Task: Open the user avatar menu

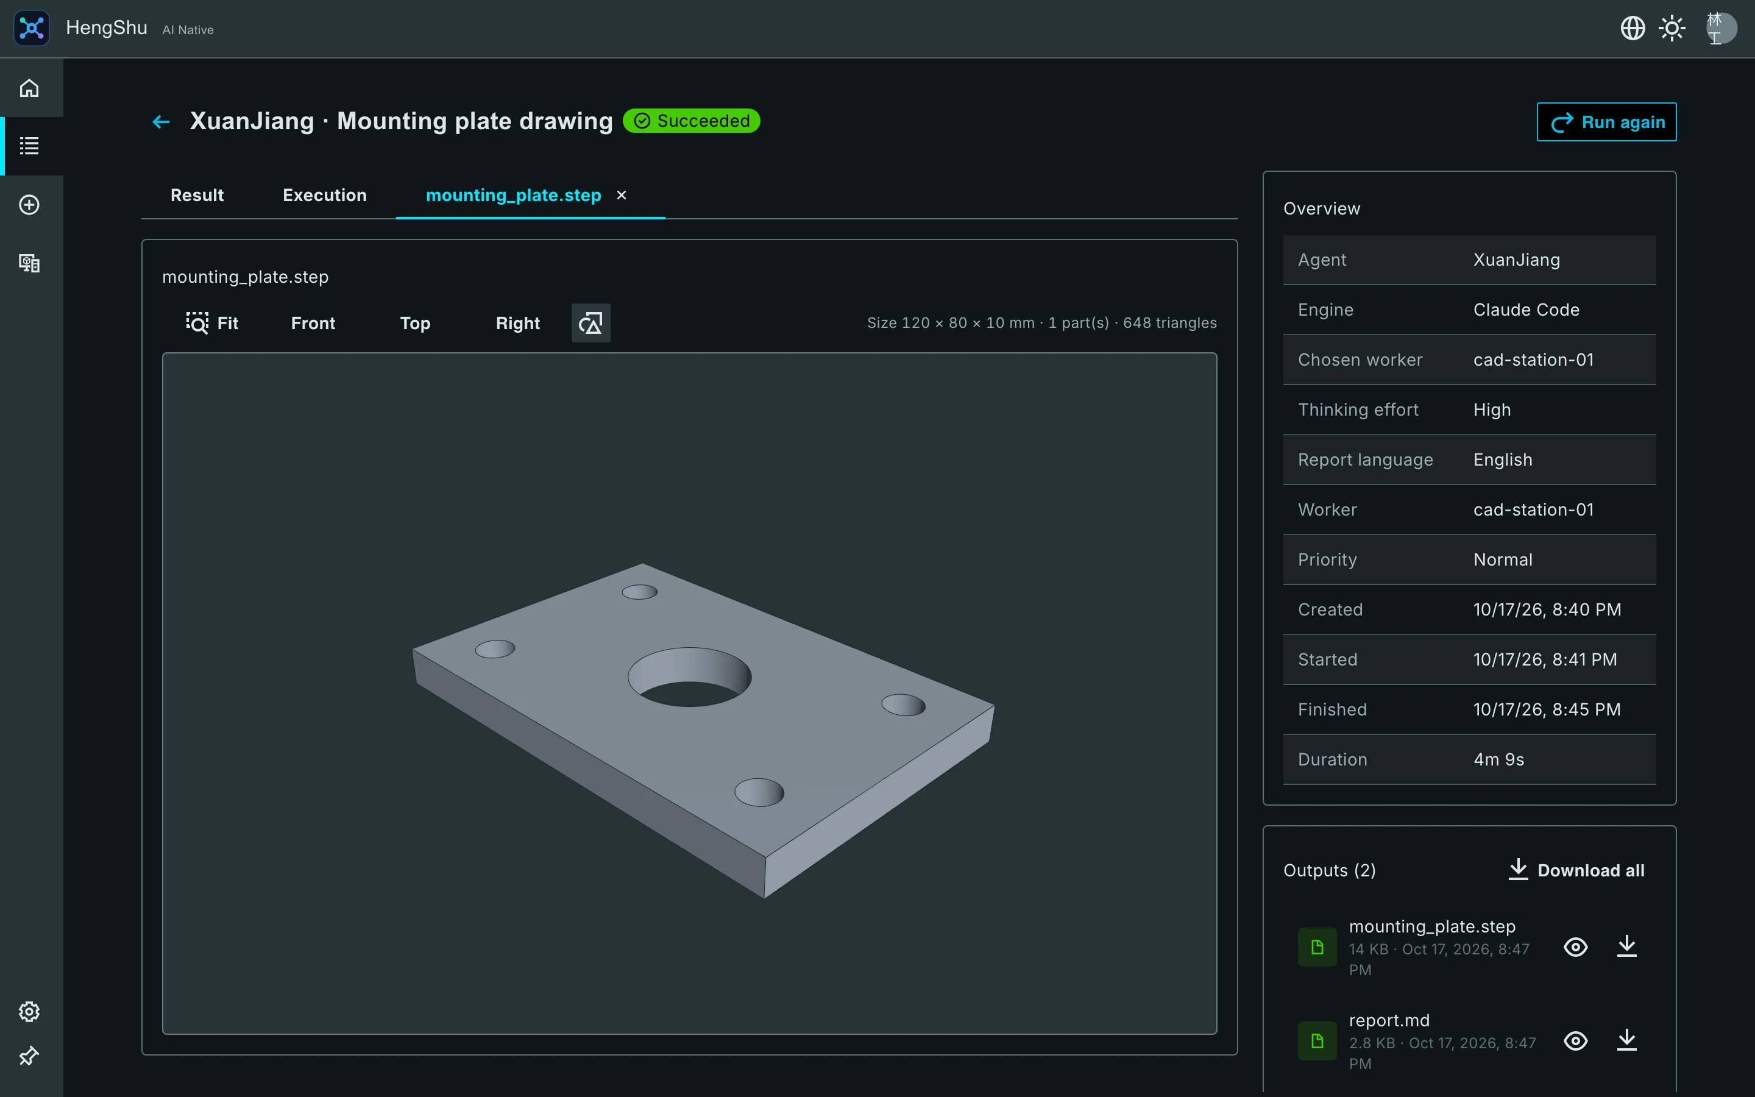Action: pyautogui.click(x=1721, y=28)
